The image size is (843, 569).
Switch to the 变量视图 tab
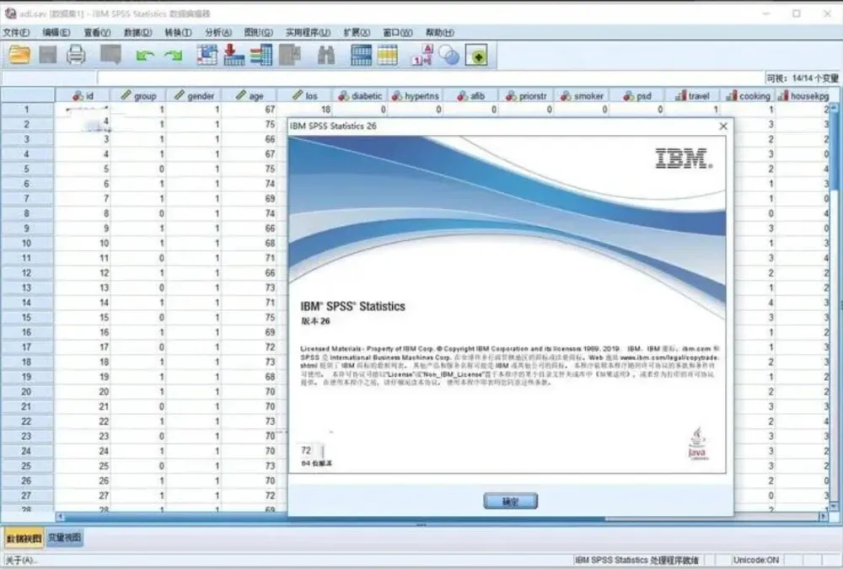[66, 537]
